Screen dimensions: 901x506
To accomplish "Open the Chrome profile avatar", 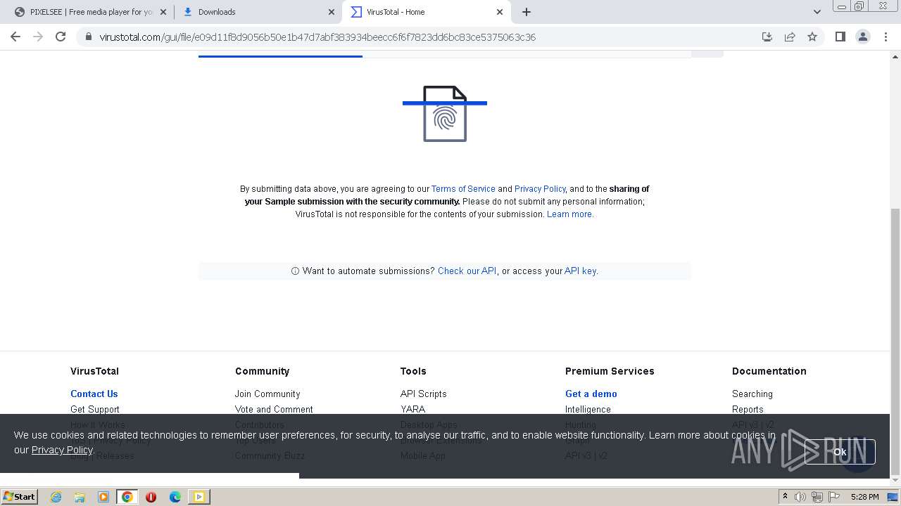I will point(862,37).
